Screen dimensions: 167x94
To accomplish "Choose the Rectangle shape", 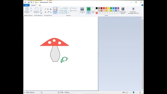I will 67,8.
